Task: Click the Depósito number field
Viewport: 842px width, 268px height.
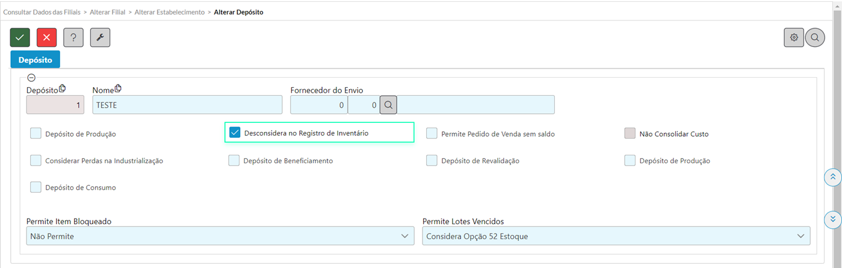Action: pyautogui.click(x=55, y=105)
